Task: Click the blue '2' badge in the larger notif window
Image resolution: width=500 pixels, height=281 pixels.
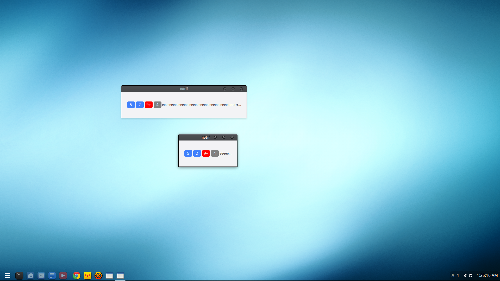Action: click(x=140, y=105)
